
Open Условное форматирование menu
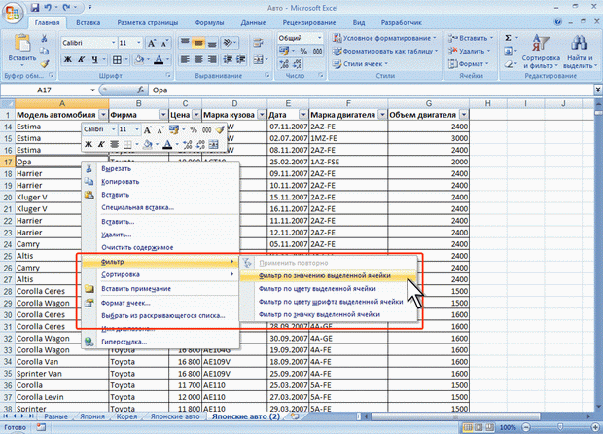point(384,38)
